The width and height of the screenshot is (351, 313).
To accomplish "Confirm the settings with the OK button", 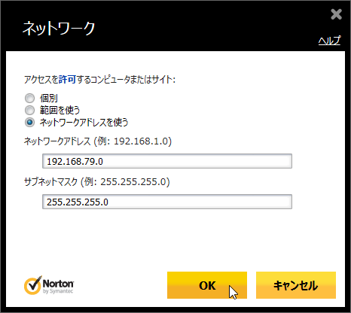I will pyautogui.click(x=207, y=285).
